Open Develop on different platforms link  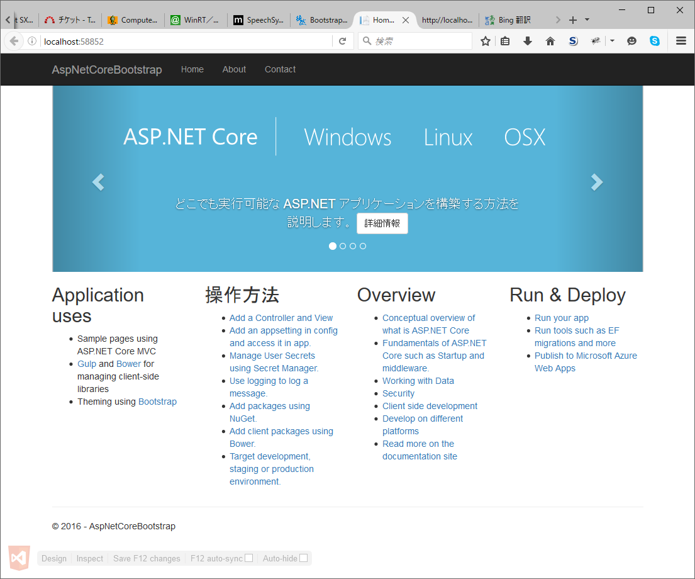coord(423,425)
